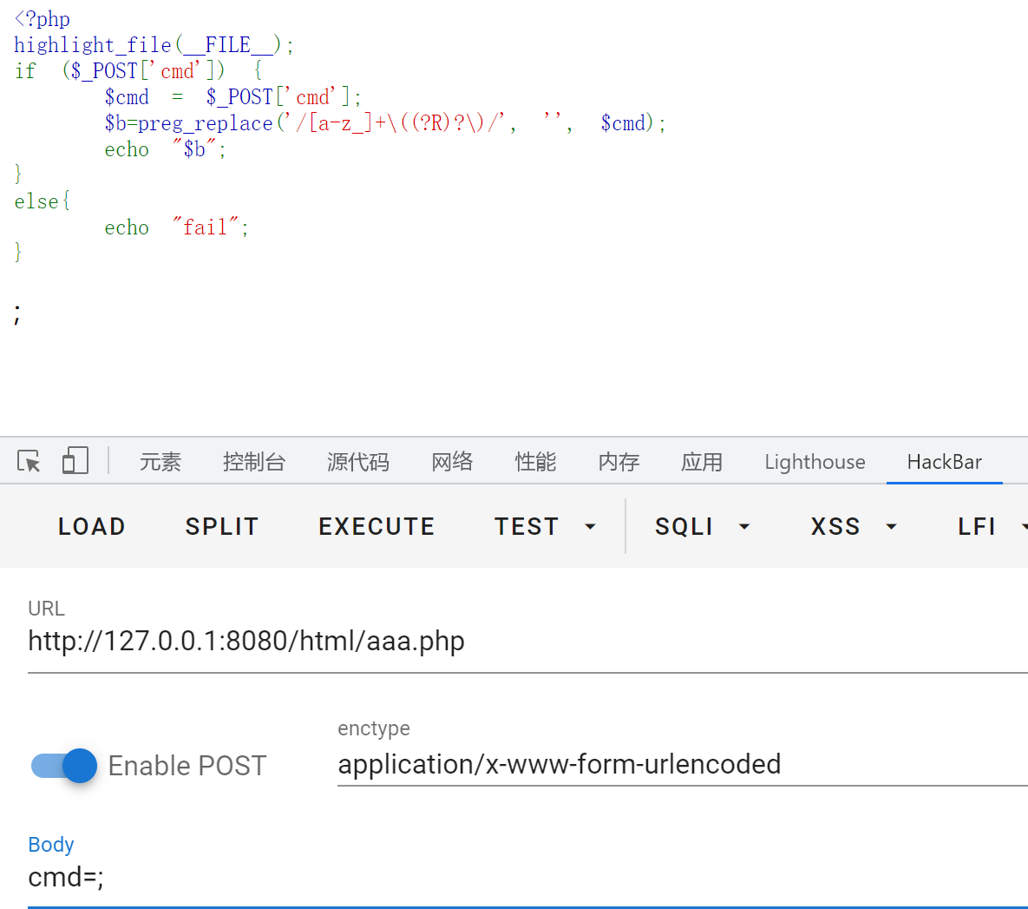
Task: Open the 控制台 tab
Action: (x=254, y=462)
